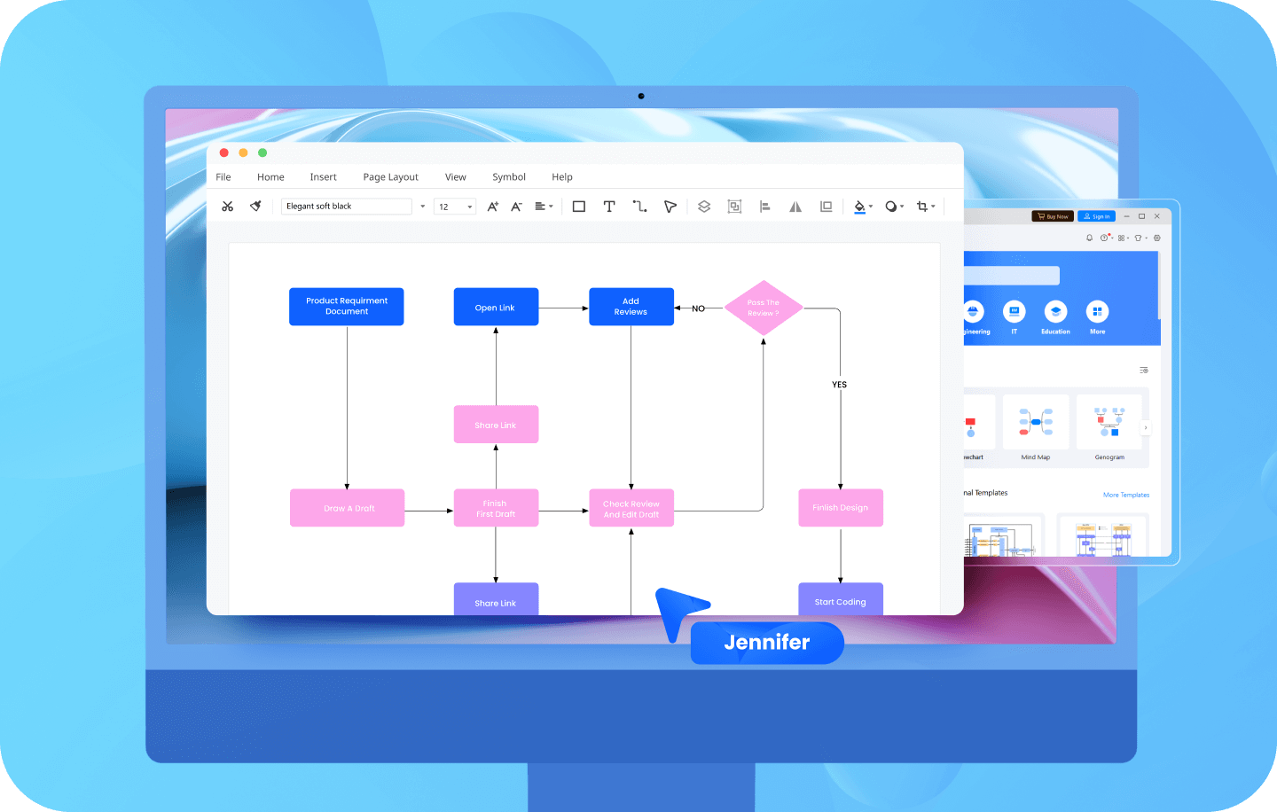1277x812 pixels.
Task: Select the Genogram template thumbnail
Action: [1109, 423]
